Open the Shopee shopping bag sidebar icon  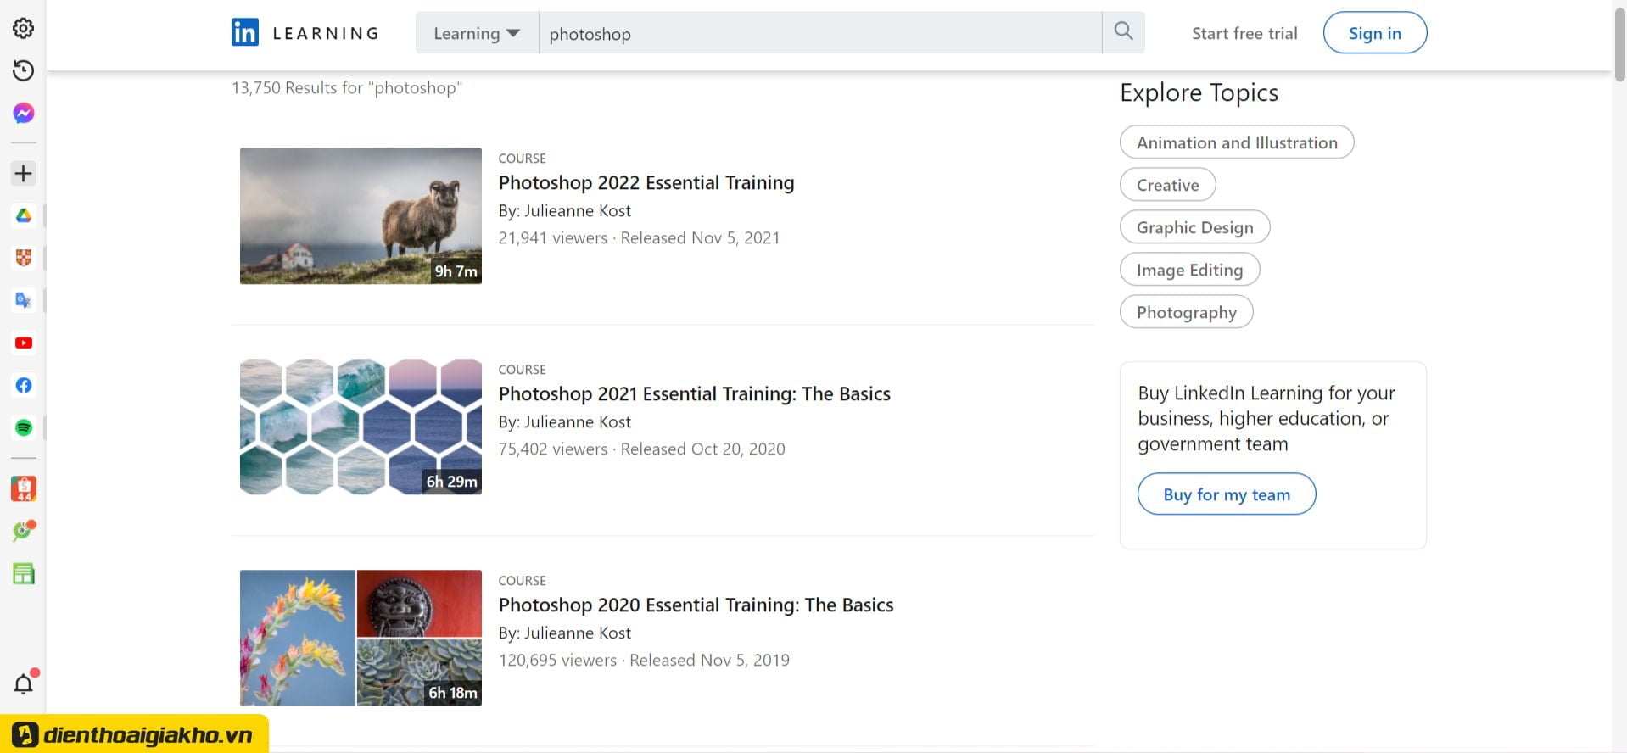pyautogui.click(x=24, y=488)
